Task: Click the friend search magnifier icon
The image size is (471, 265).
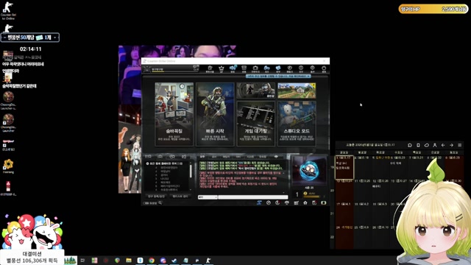Action: pyautogui.click(x=160, y=203)
